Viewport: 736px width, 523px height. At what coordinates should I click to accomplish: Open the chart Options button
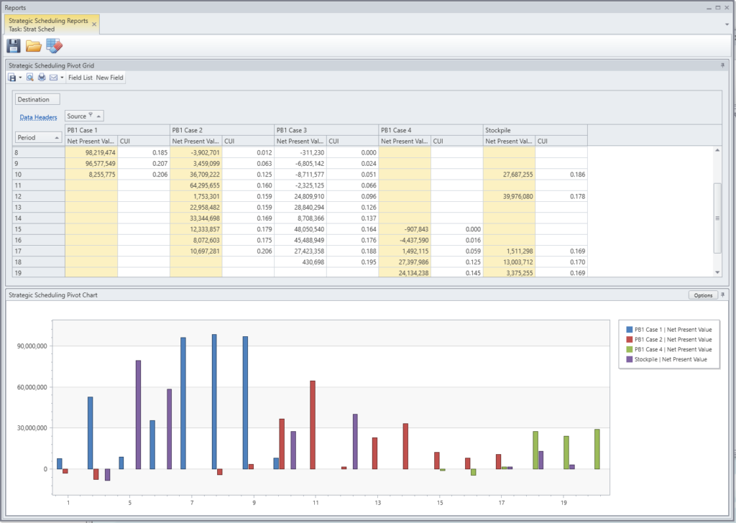[703, 295]
